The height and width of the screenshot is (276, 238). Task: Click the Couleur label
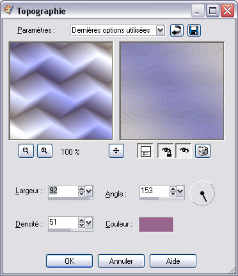tap(119, 224)
